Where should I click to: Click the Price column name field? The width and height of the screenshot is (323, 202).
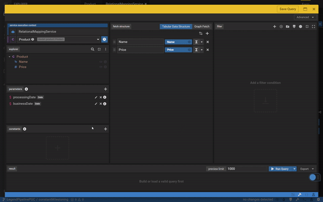tap(141, 50)
